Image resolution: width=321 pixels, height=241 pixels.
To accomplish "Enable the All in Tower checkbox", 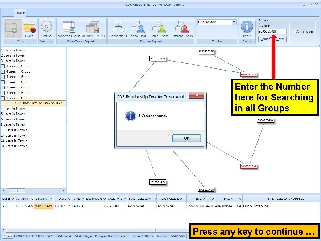I will coord(293,32).
